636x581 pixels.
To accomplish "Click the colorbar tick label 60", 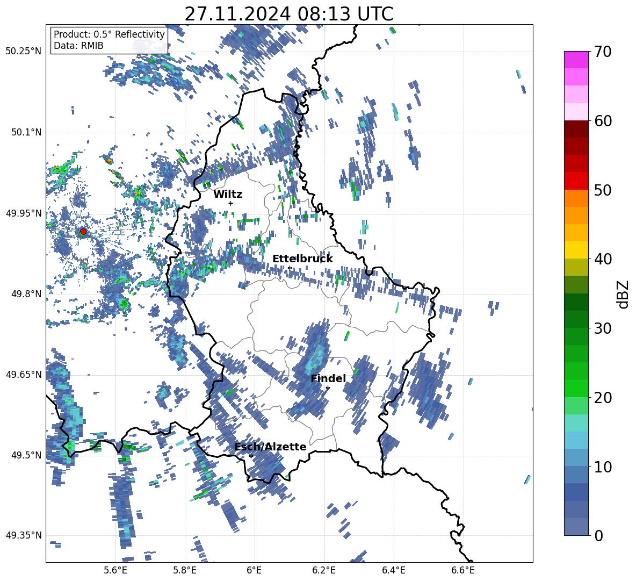I will (603, 121).
